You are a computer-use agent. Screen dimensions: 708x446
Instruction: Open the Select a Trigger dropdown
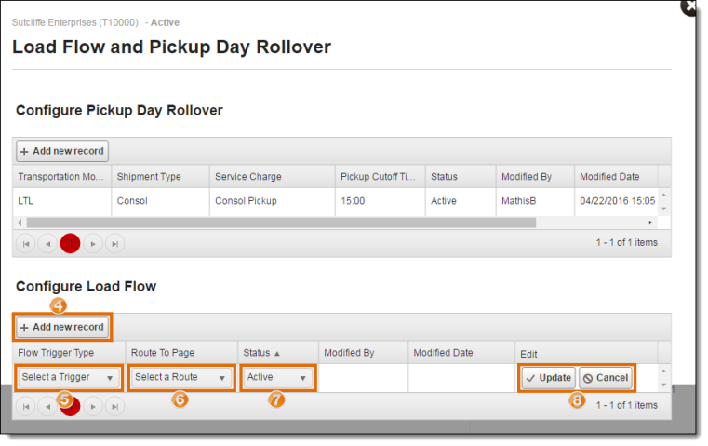[69, 377]
